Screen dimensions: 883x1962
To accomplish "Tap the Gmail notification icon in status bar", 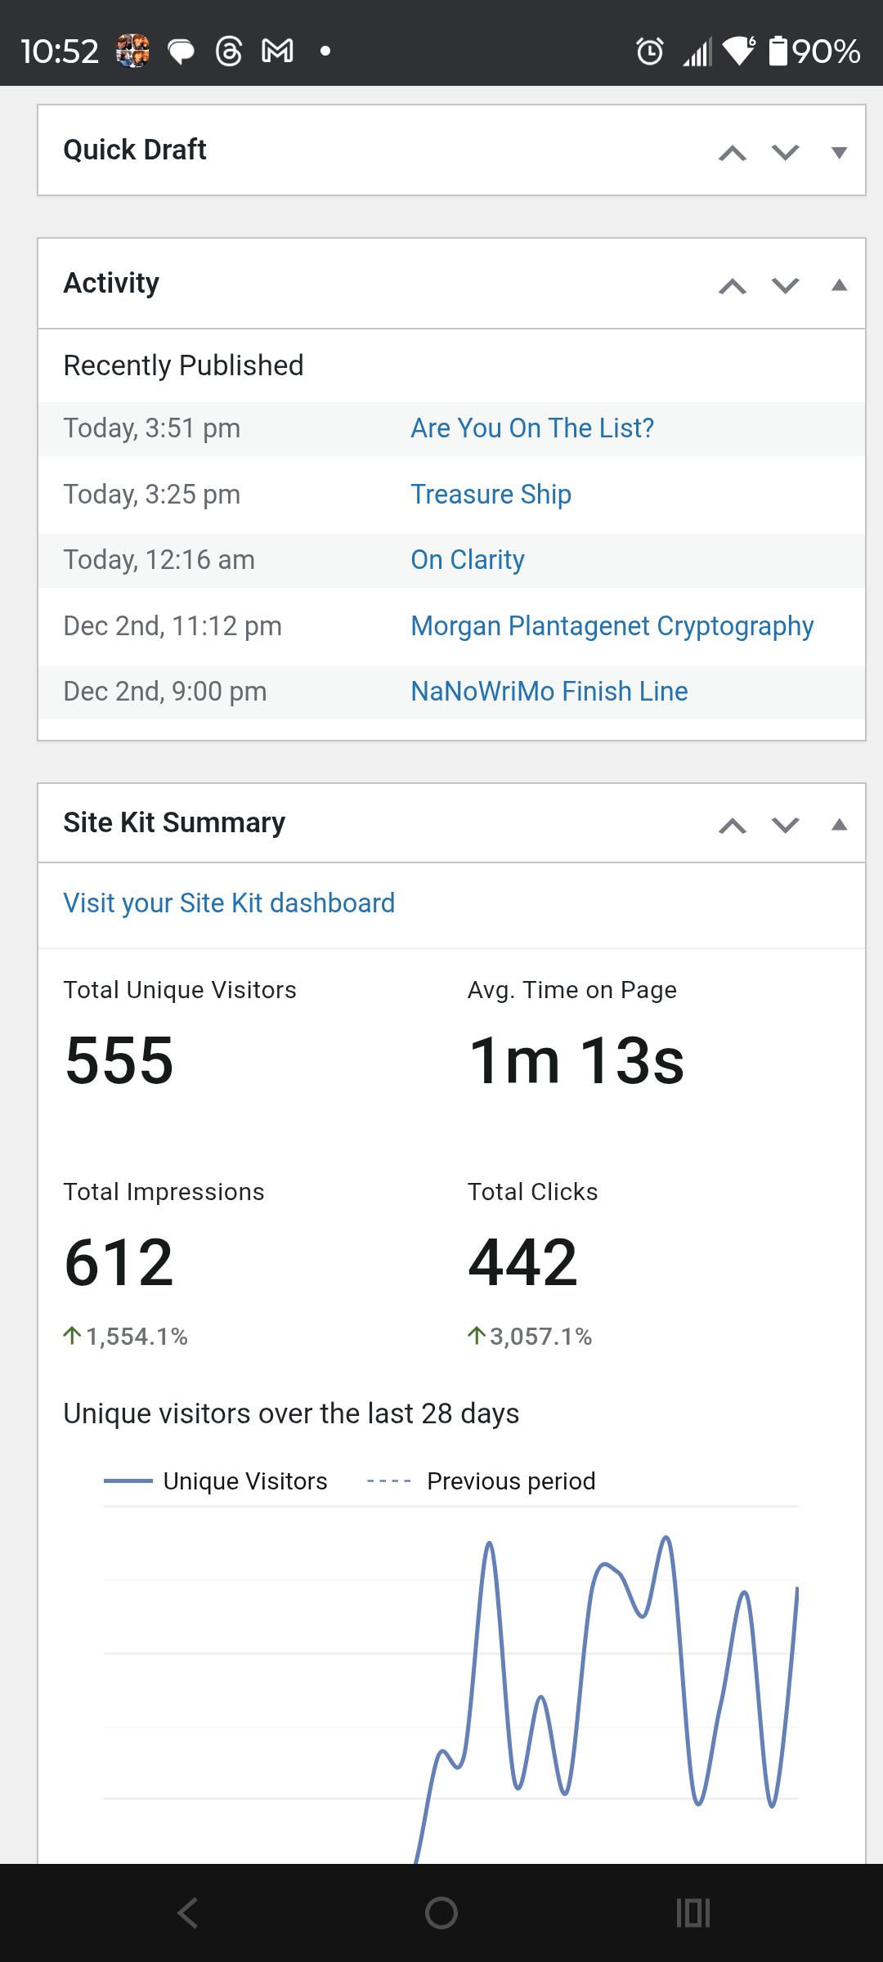I will click(277, 52).
